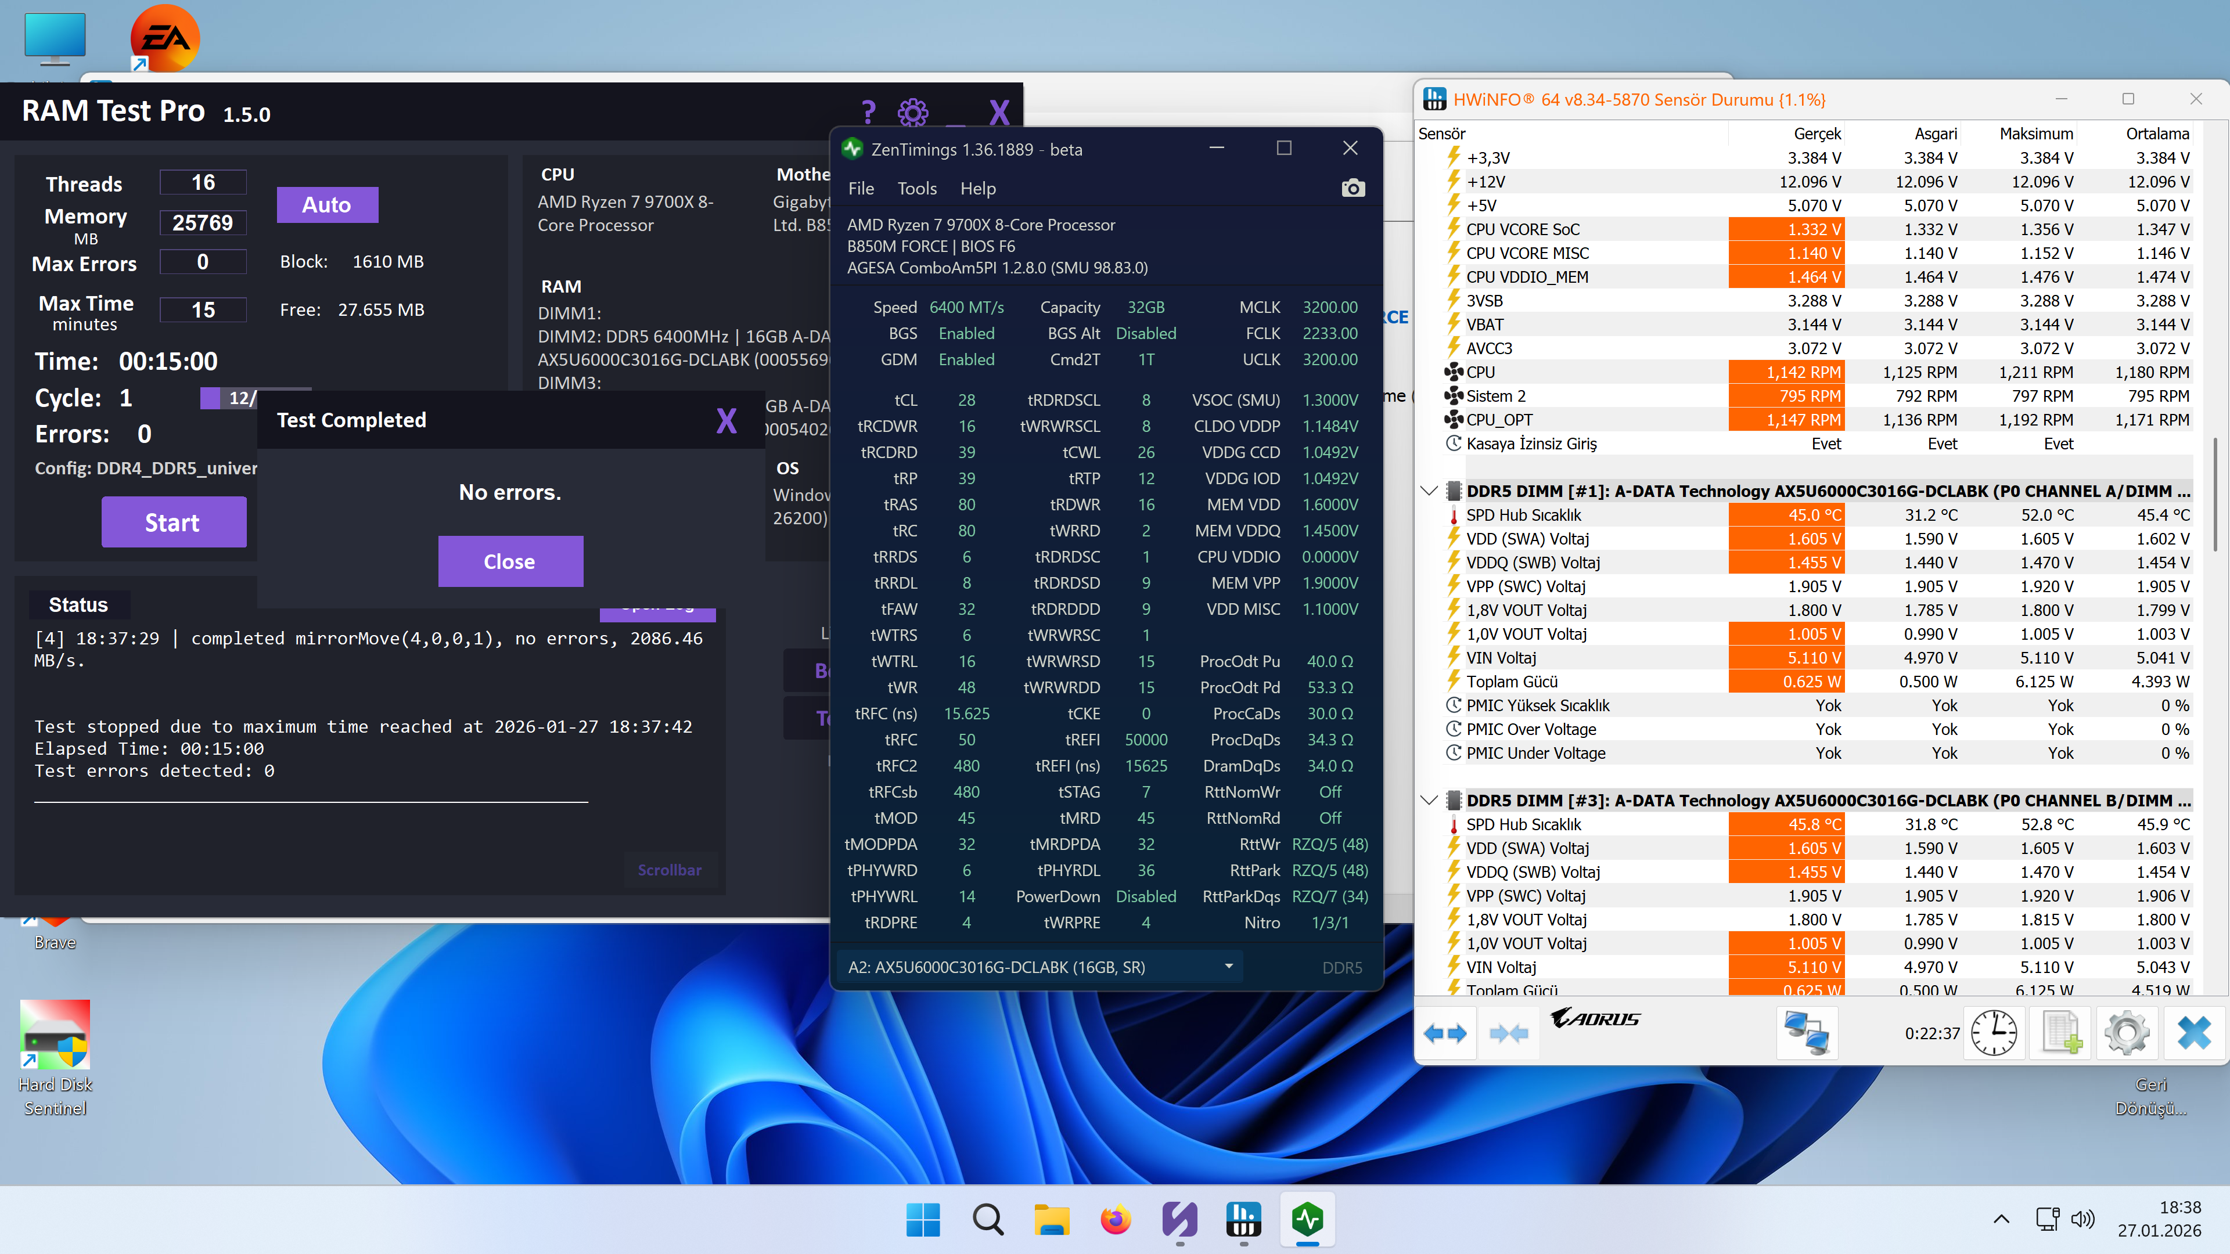Switch to HWiNFO taskbar icon
Viewport: 2230px width, 1254px height.
[x=1244, y=1219]
